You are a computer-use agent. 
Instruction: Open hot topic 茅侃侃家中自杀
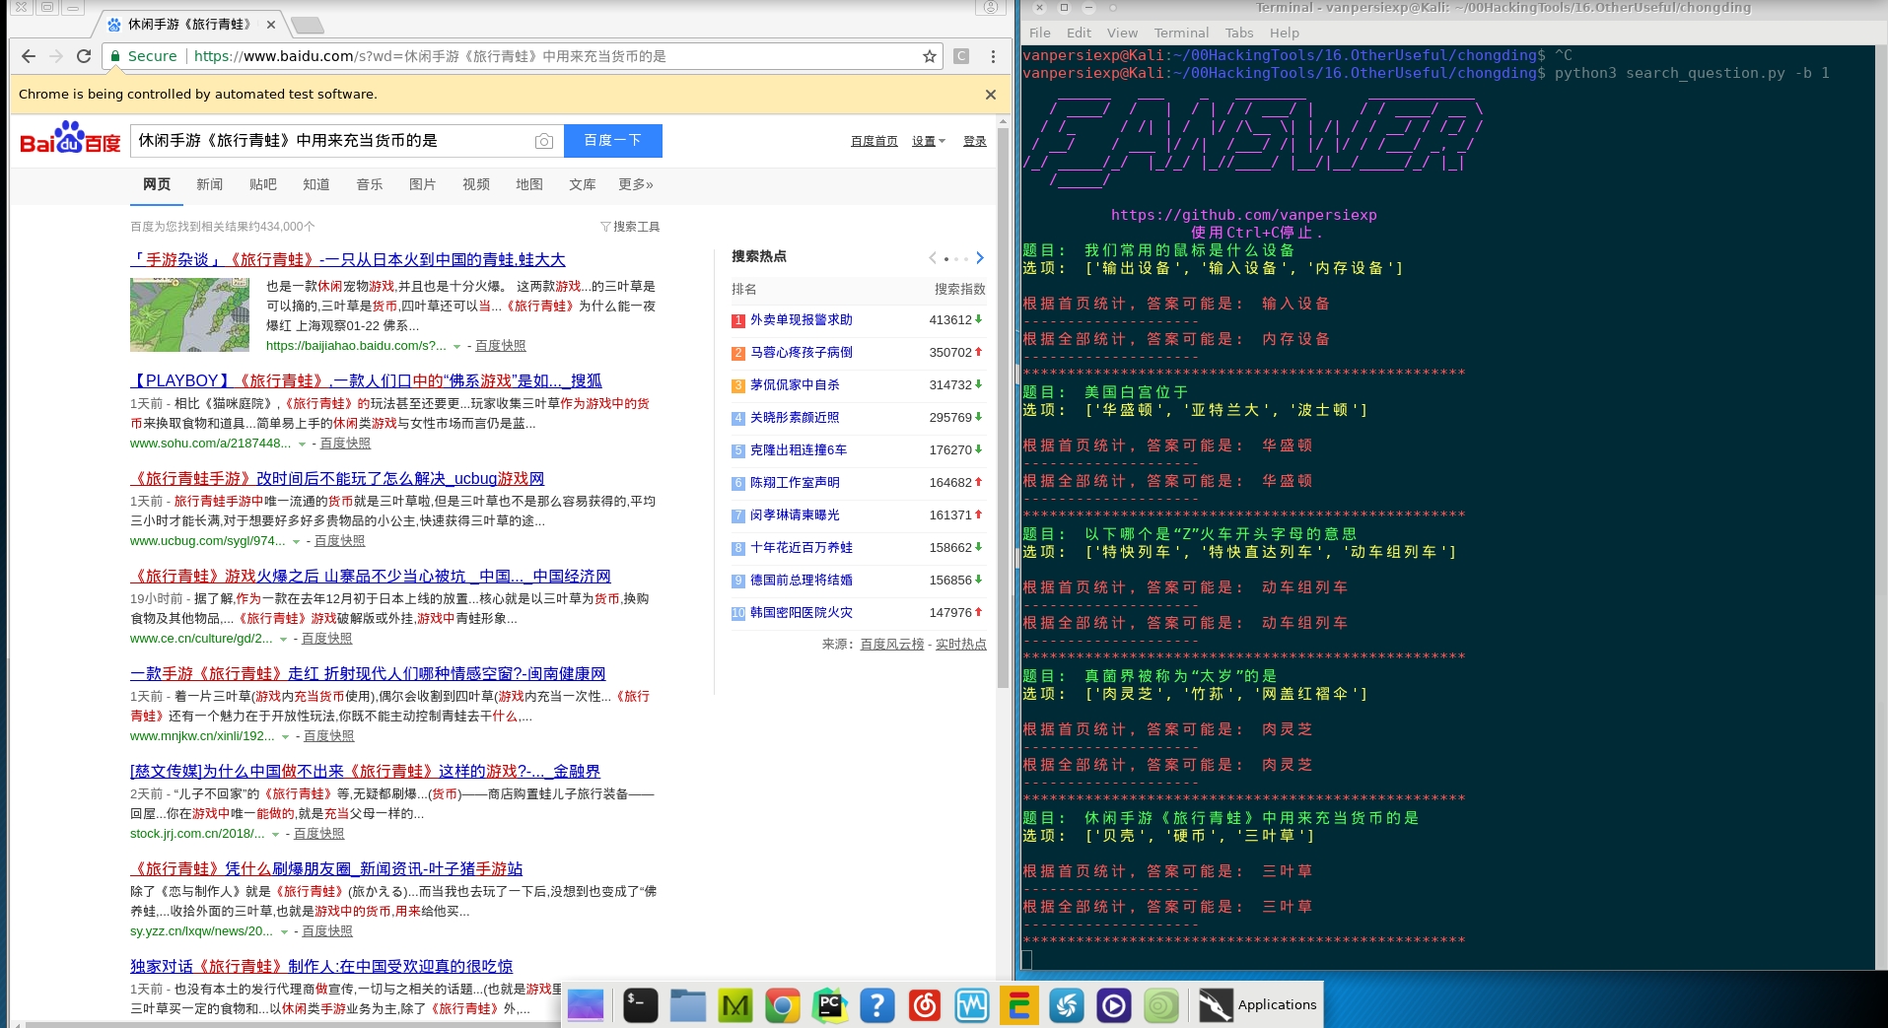(x=795, y=385)
